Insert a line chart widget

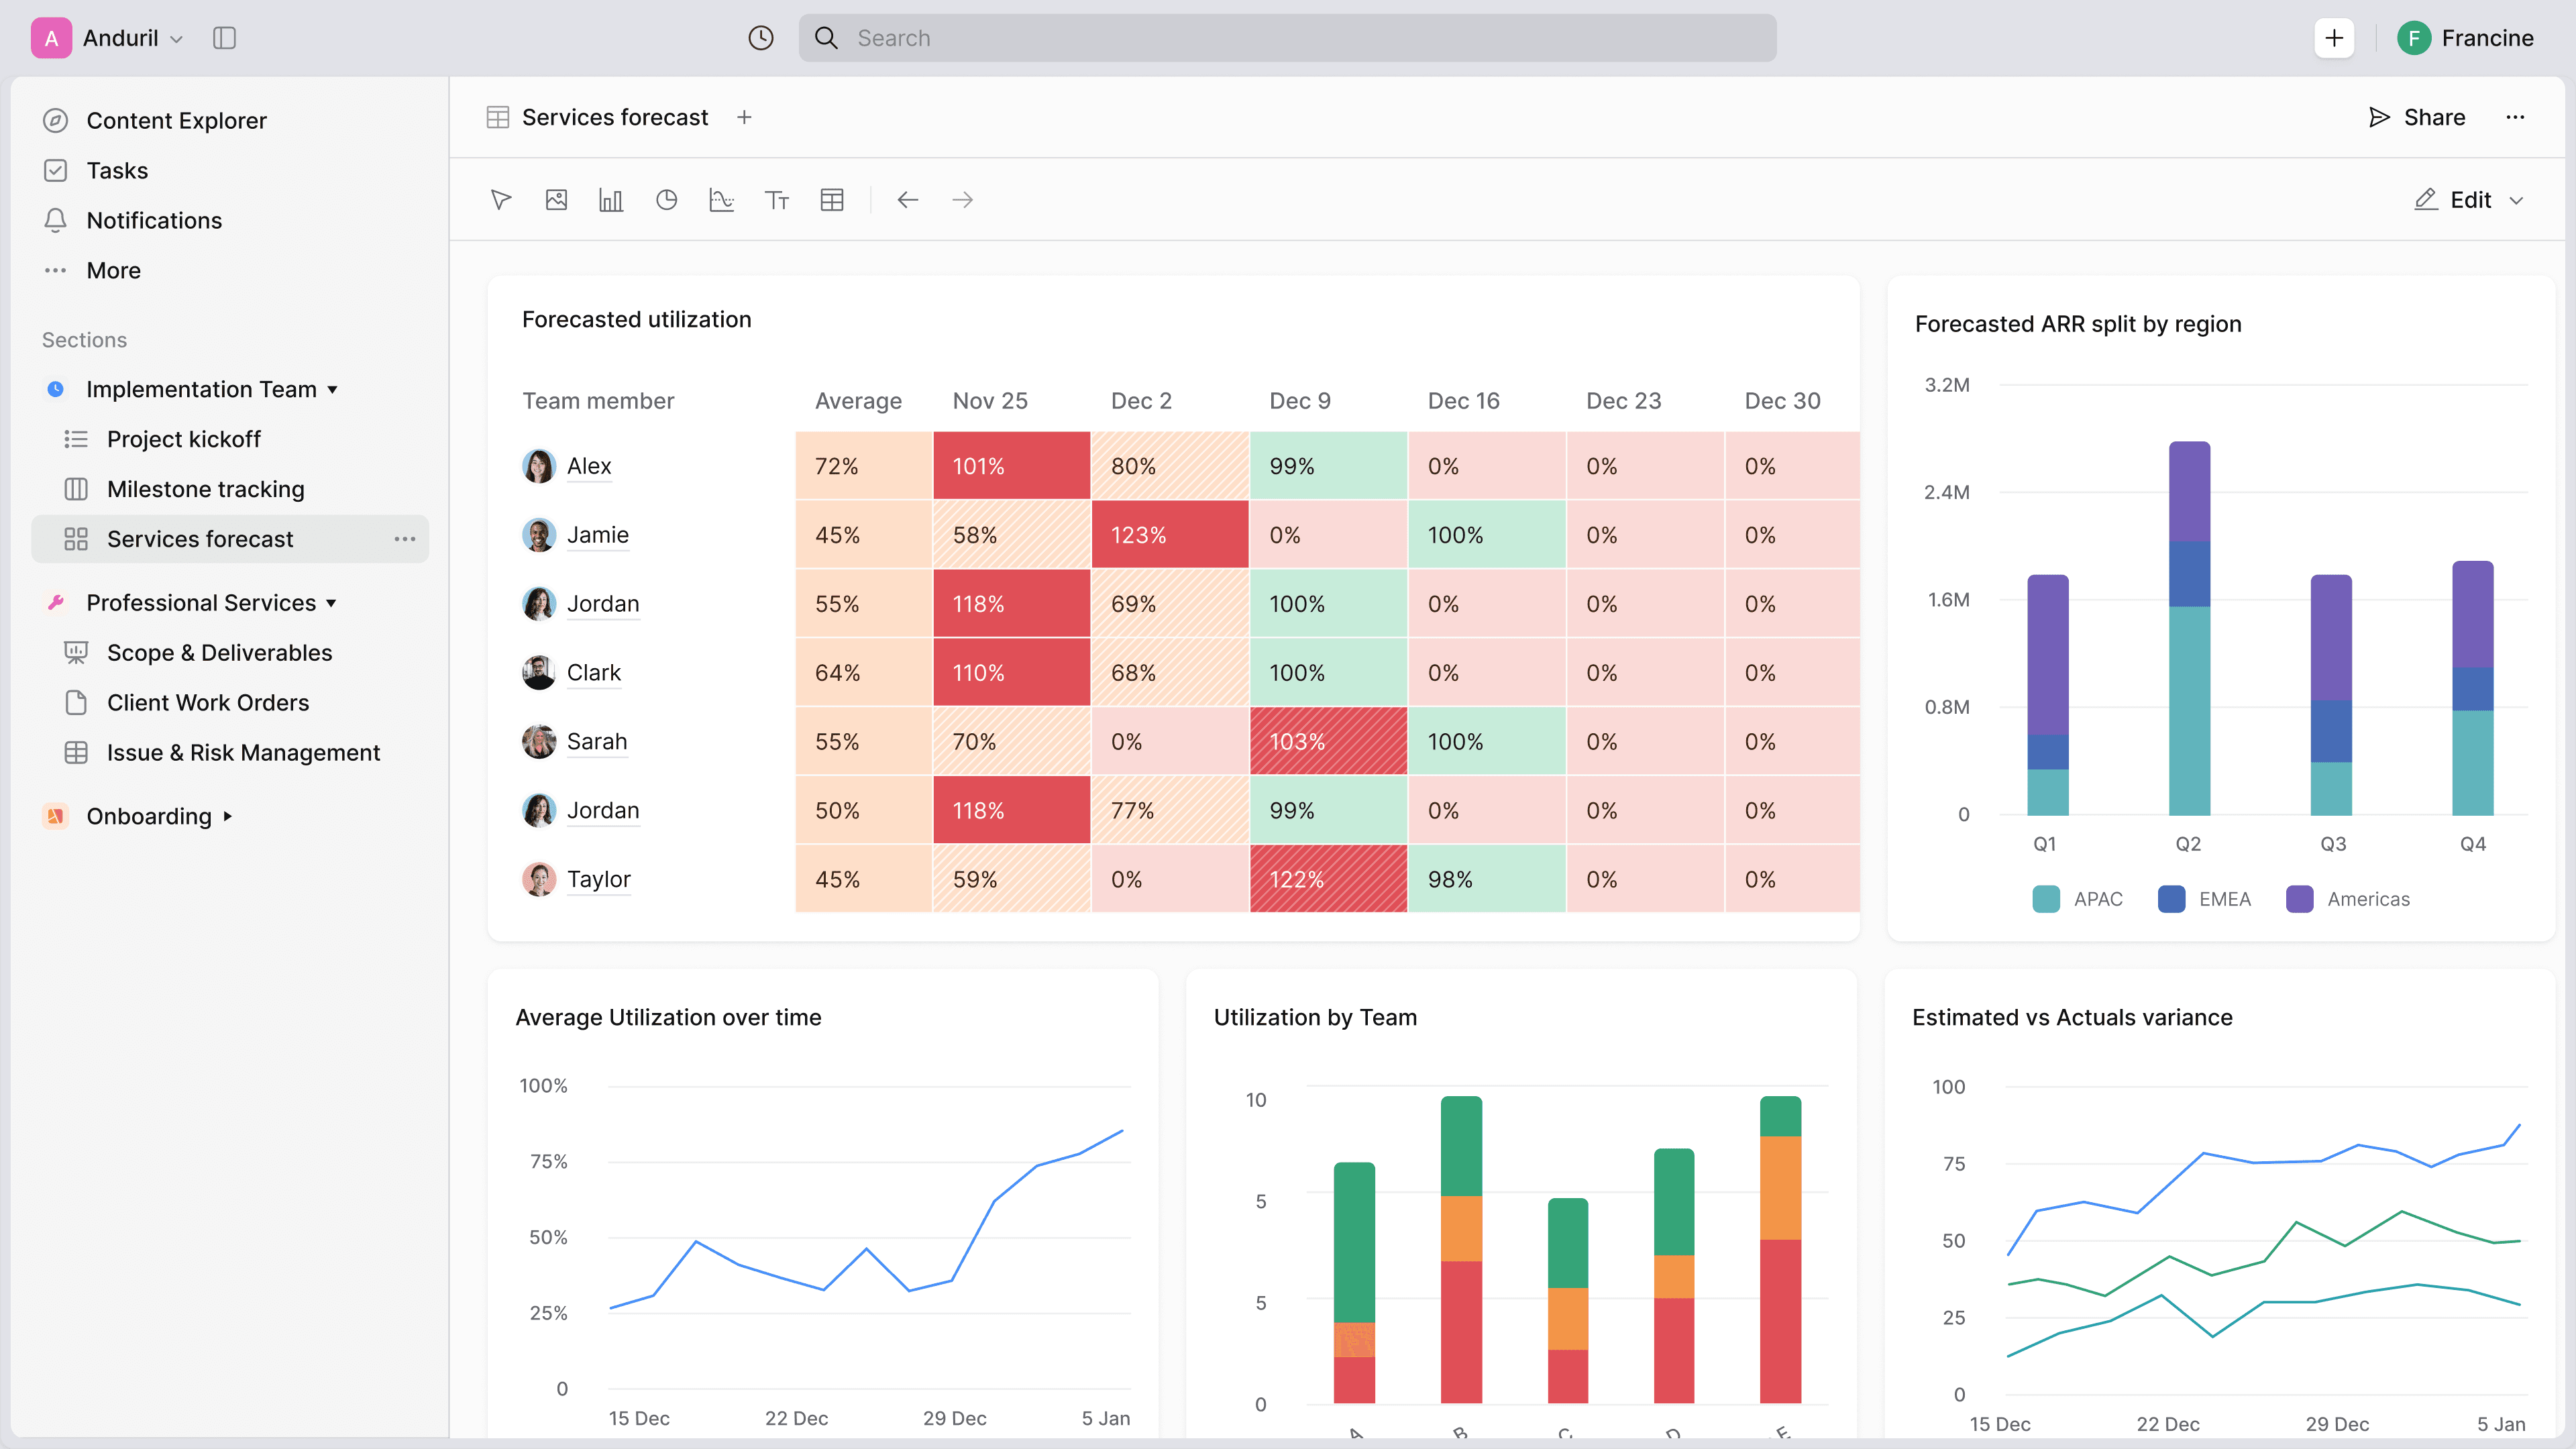(721, 200)
